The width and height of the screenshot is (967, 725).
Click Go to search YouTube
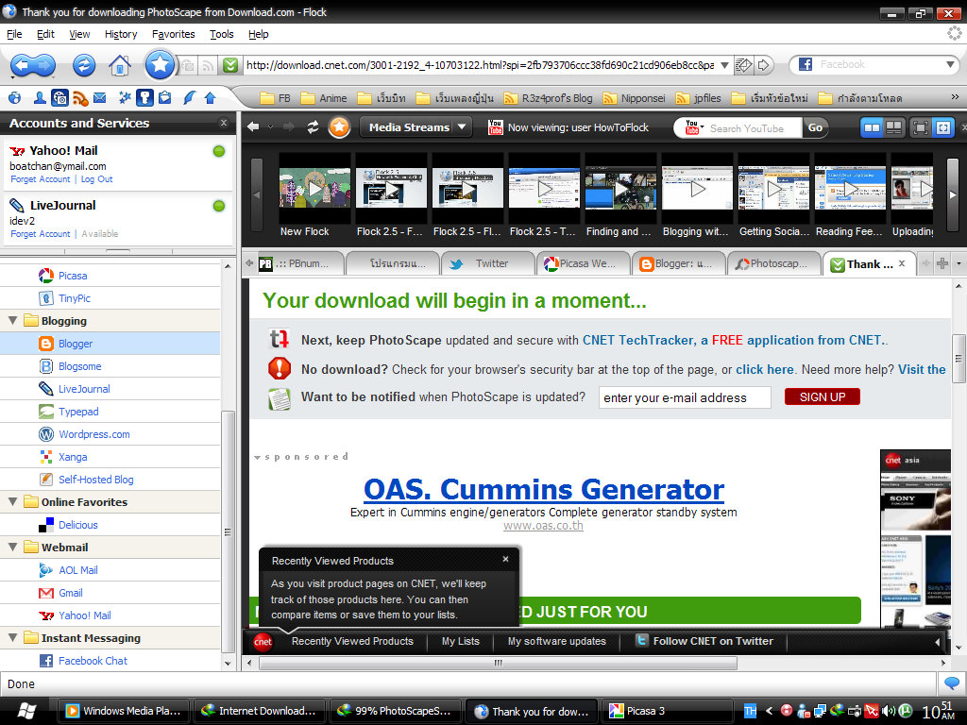(x=815, y=127)
